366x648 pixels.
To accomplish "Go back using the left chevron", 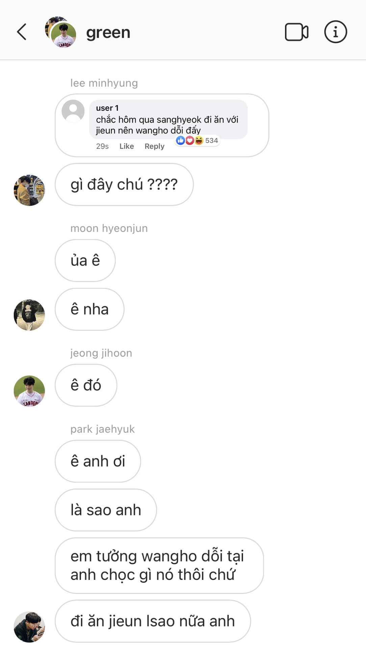I will pos(22,32).
